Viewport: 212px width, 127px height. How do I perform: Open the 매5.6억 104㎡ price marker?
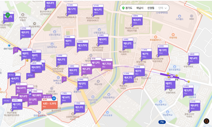(x=66, y=98)
